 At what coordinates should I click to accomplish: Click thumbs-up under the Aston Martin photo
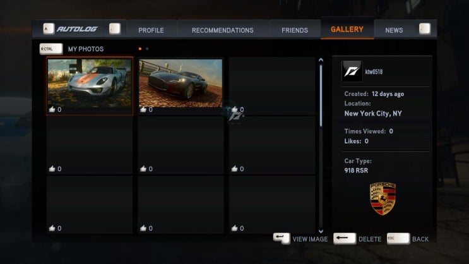143,109
